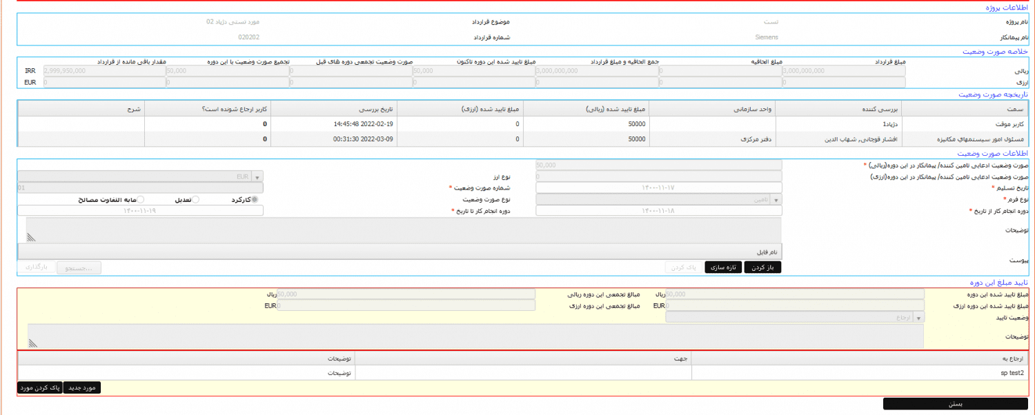Click the توضیحات textarea above نام فایل

[x=404, y=230]
